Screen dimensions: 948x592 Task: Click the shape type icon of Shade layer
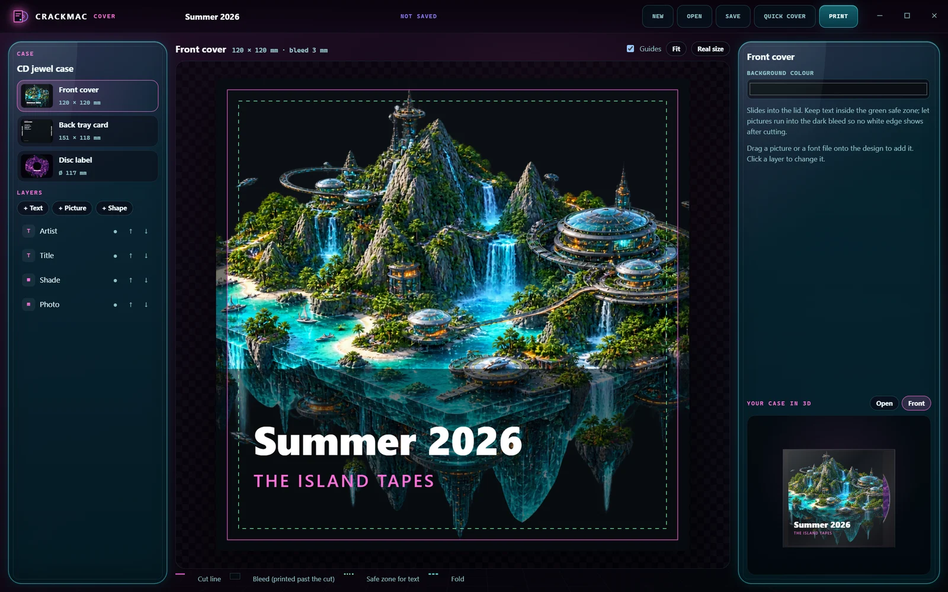click(x=28, y=279)
